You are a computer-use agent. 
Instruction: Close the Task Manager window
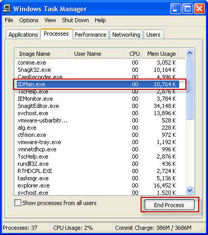point(199,9)
